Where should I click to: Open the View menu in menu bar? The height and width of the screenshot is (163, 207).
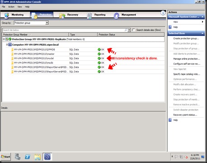click(x=19, y=7)
